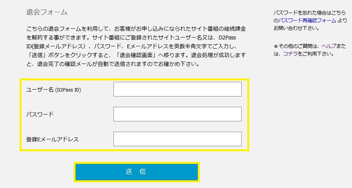Click the first line of the description paragraph
This screenshot has height=188, width=352.
point(136,29)
